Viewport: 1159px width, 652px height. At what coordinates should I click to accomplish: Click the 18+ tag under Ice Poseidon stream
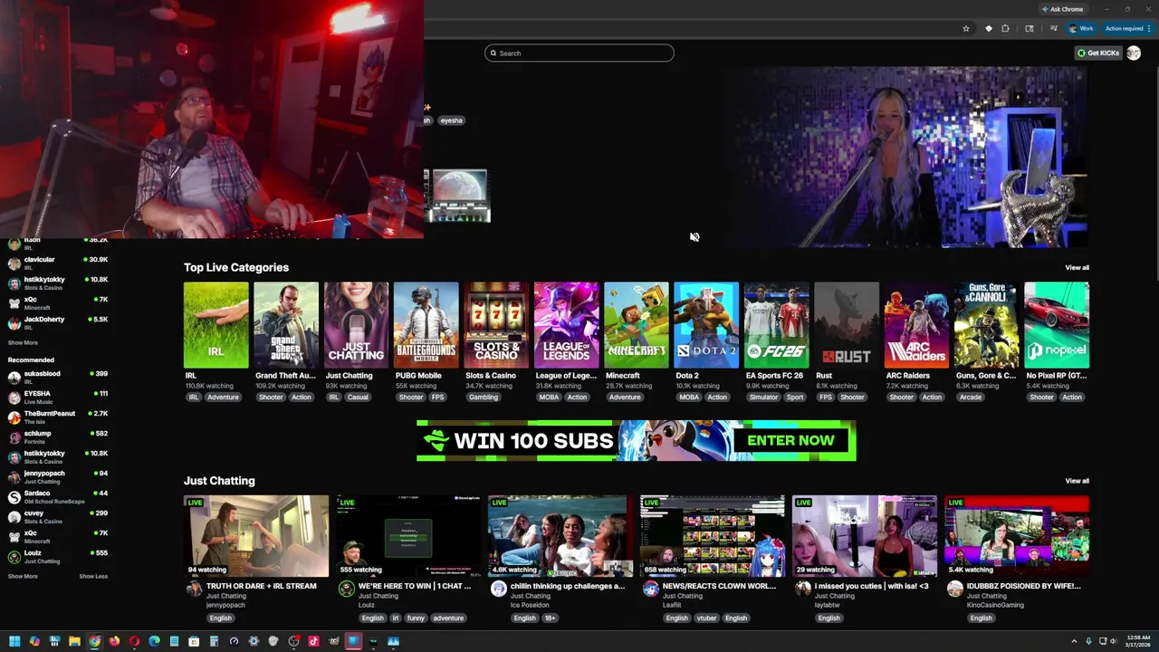(550, 618)
